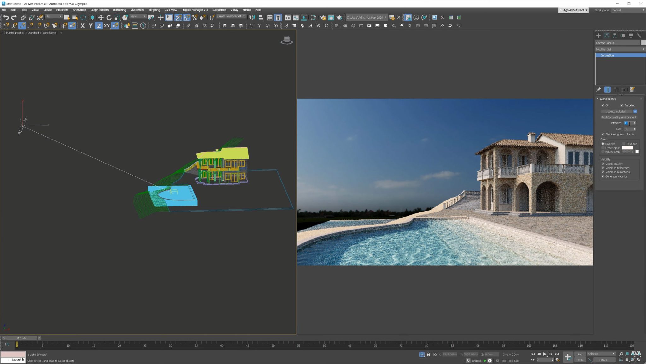Edit the Intensity value field
The image size is (646, 364).
pos(628,123)
